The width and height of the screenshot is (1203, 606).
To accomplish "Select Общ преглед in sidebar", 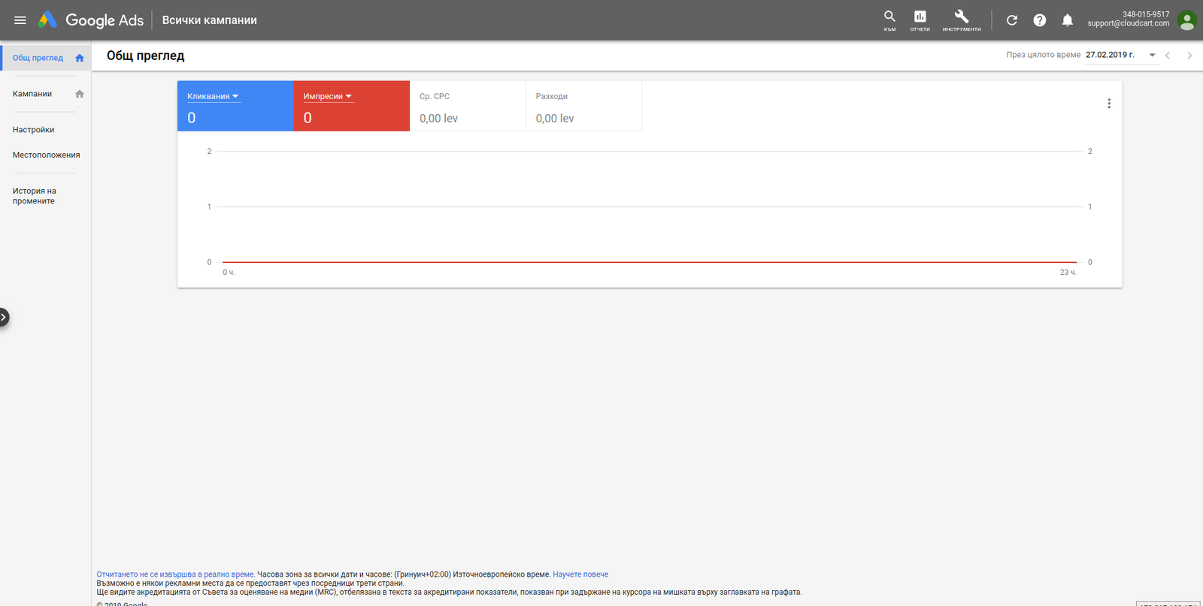I will [x=38, y=58].
